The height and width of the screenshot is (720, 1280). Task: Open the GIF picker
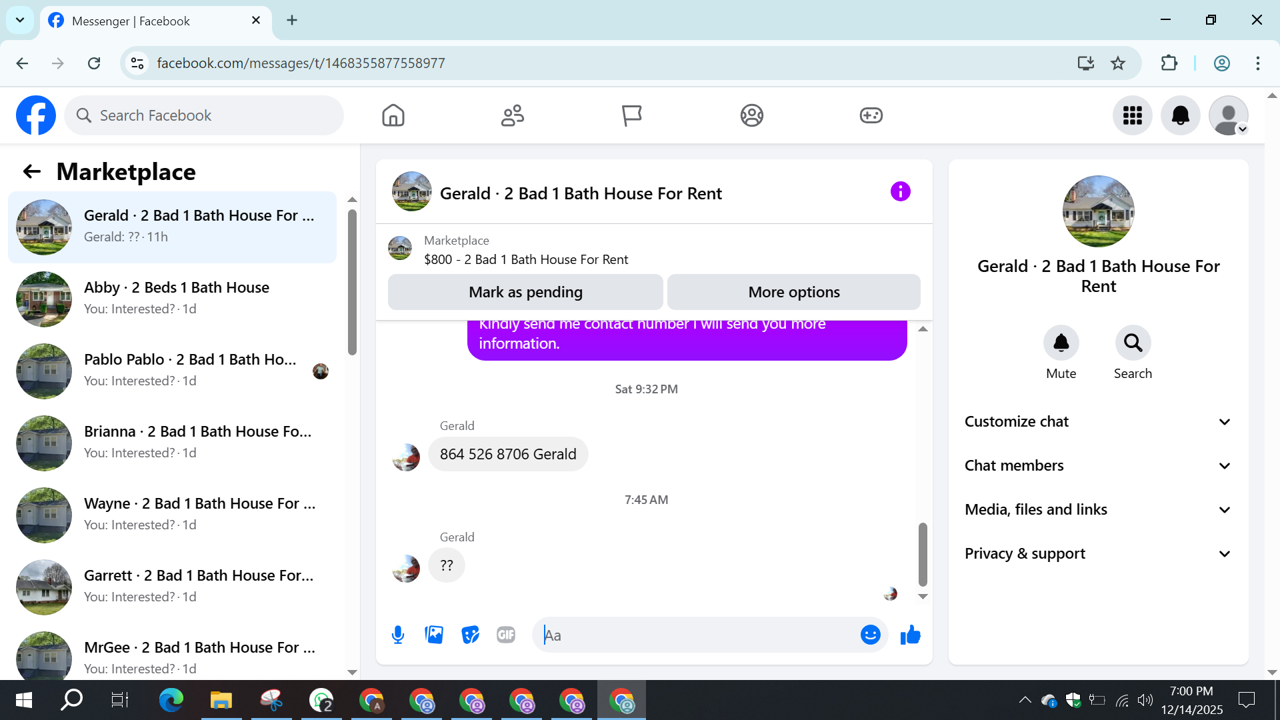click(506, 635)
